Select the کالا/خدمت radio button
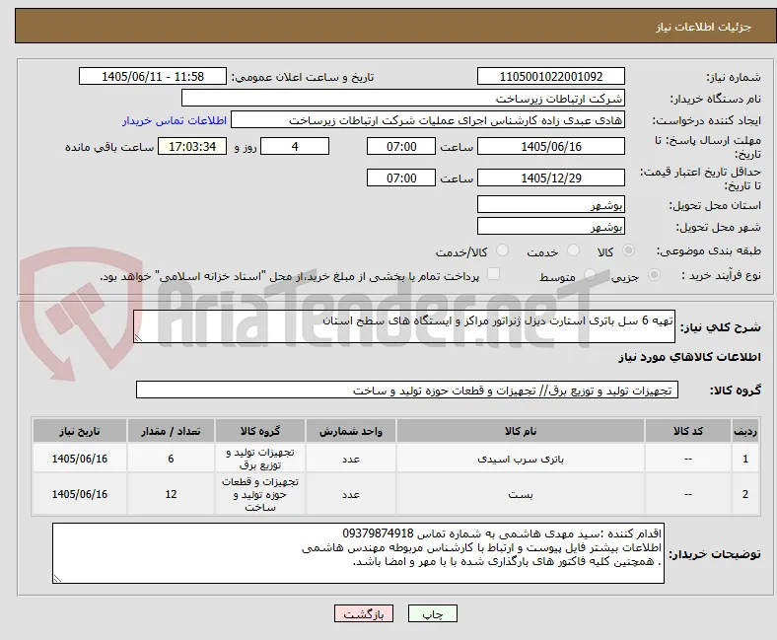Image resolution: width=777 pixels, height=640 pixels. tap(503, 250)
